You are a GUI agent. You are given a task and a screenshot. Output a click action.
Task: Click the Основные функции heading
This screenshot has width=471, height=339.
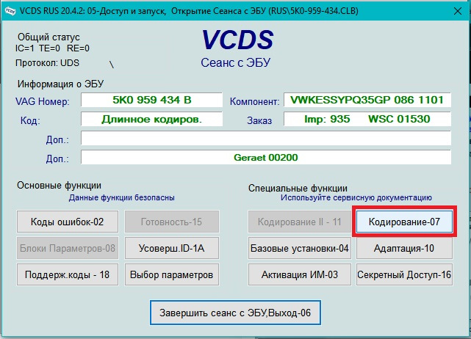pos(59,186)
